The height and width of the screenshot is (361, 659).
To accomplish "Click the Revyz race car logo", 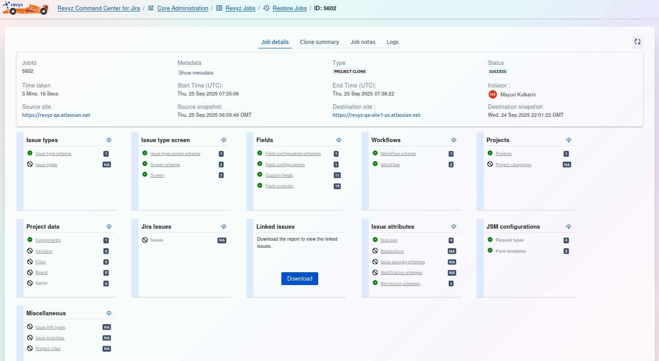I will [25, 8].
